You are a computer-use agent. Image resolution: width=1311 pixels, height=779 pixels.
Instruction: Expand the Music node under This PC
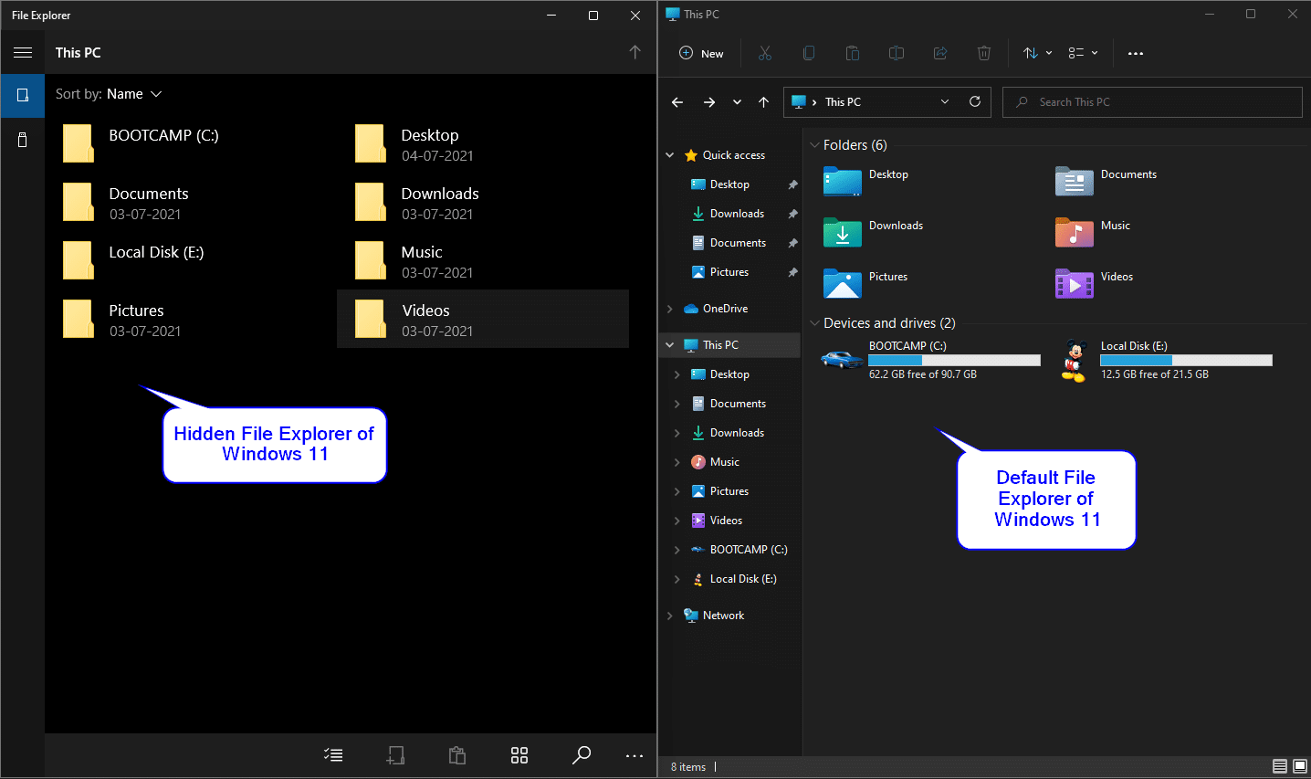point(677,462)
